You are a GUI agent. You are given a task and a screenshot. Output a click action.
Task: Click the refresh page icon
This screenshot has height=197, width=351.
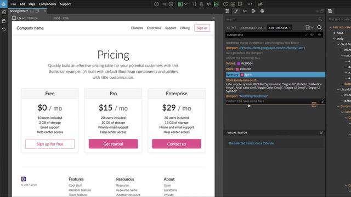point(225,4)
